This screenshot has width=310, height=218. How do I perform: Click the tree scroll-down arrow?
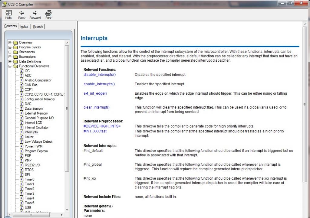pos(67,210)
